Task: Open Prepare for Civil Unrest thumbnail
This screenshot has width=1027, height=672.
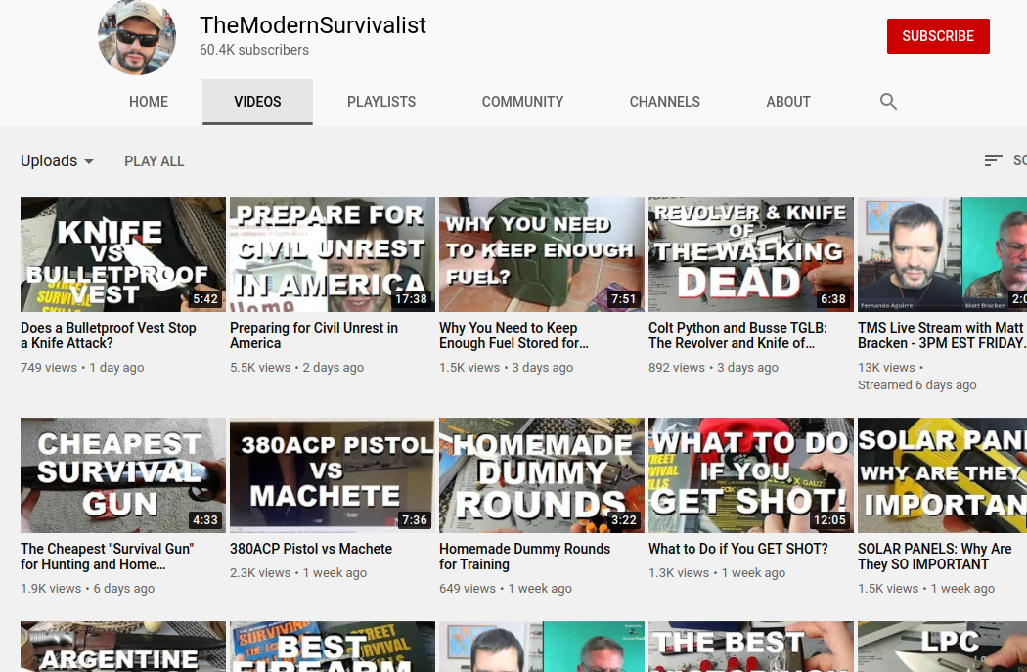Action: point(333,254)
